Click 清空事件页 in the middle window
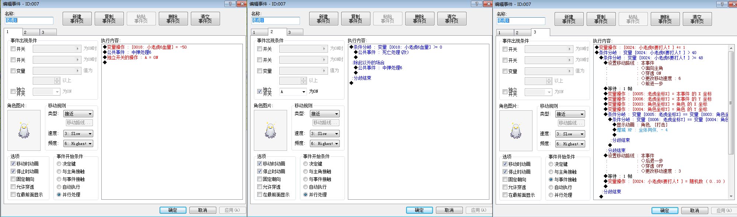The width and height of the screenshot is (737, 217). 452,19
